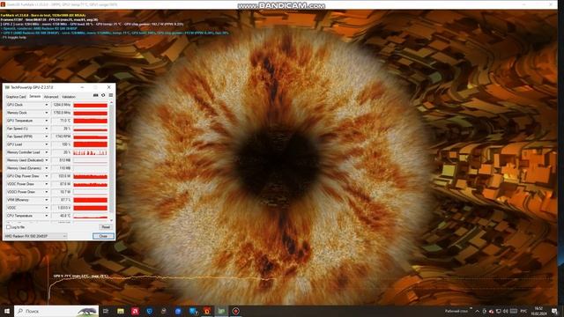Open red app icon next to File Explorer

click(x=135, y=311)
